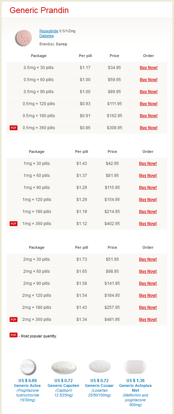The image size is (174, 414).
Task: Click the Actos pill image
Action: [28, 367]
